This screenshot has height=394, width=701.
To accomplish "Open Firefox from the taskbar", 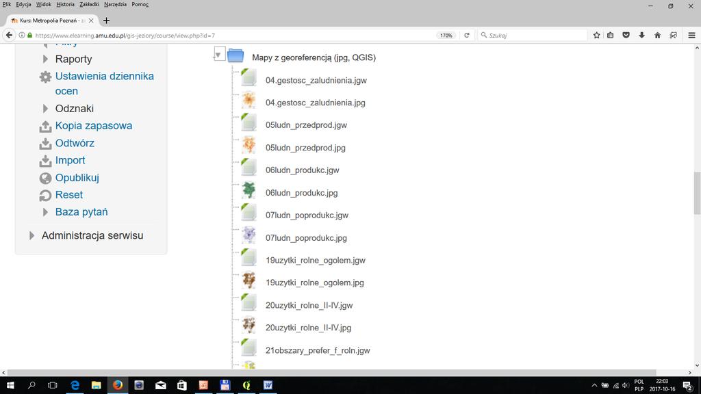I will [x=118, y=385].
